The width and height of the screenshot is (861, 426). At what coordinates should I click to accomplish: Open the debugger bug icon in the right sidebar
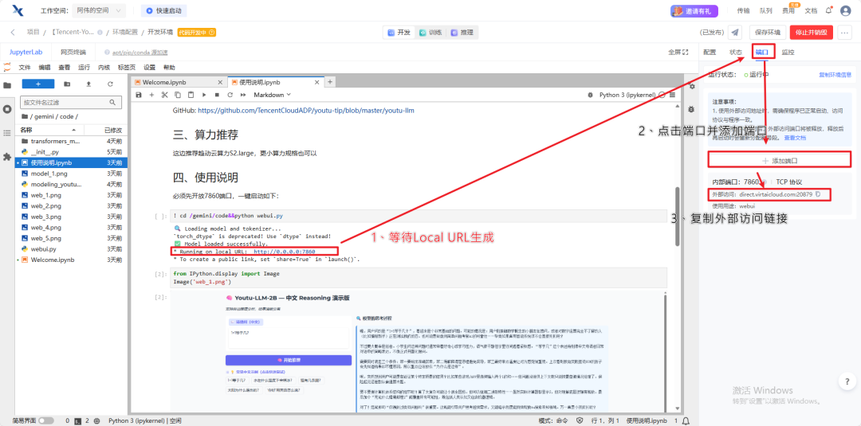(692, 109)
